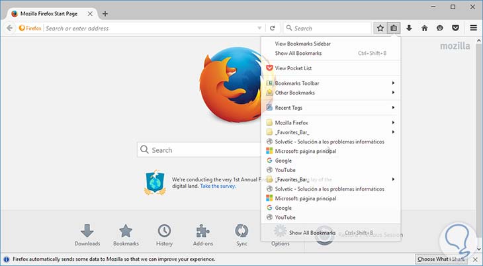Toggle the Show your bookmarks toolbar button
Screen dimensions: 483x266
394,28
